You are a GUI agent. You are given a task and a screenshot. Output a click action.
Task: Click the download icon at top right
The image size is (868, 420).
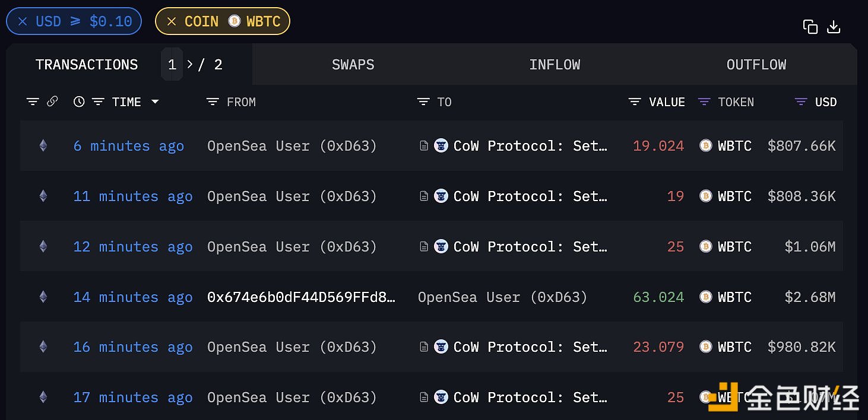(834, 27)
